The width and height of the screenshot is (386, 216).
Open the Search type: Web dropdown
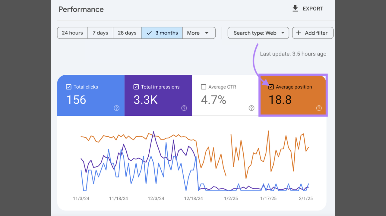[258, 33]
